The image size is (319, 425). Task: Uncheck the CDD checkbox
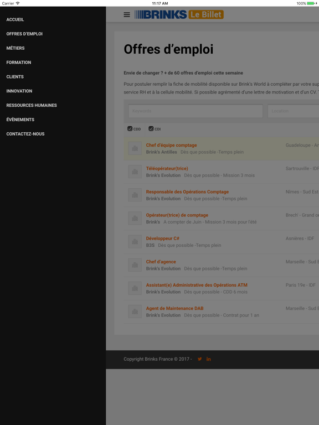click(130, 129)
